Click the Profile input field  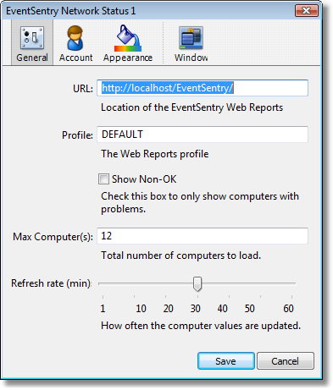click(203, 135)
